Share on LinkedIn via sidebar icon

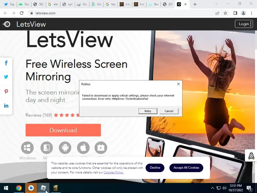click(6, 106)
